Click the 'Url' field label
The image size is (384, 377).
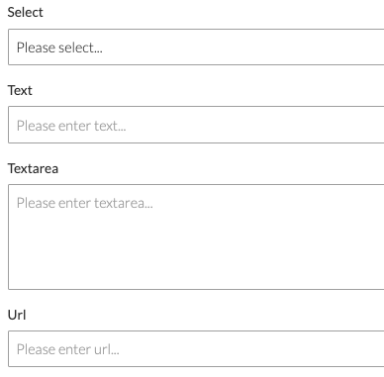coord(17,315)
